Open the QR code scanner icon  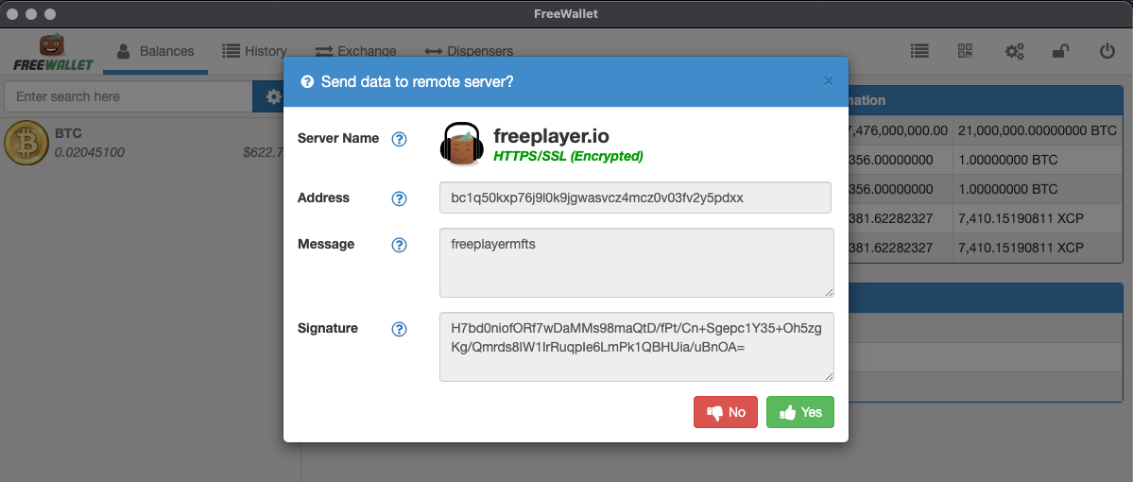966,51
